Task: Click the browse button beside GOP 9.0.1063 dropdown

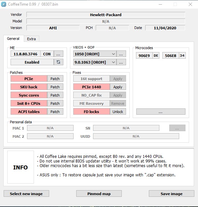Action: pyautogui.click(x=121, y=62)
